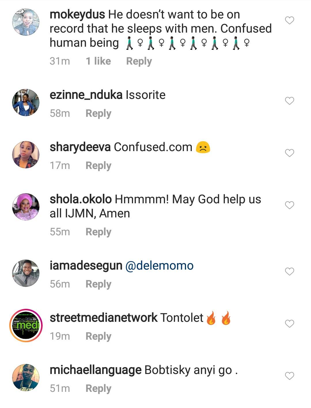Reply to shola.okolo's comment
This screenshot has height=408, width=311.
tap(98, 232)
